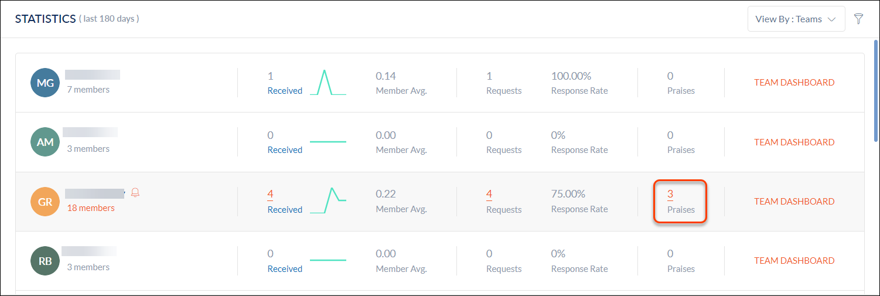Click the 1 Requests value for MG
The image size is (880, 296).
coord(489,76)
